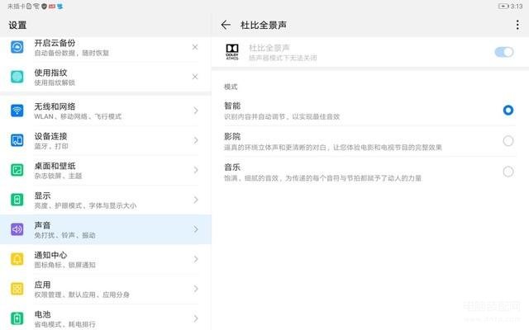Click the 杜比全景声 page title
The height and width of the screenshot is (330, 529).
(x=264, y=25)
